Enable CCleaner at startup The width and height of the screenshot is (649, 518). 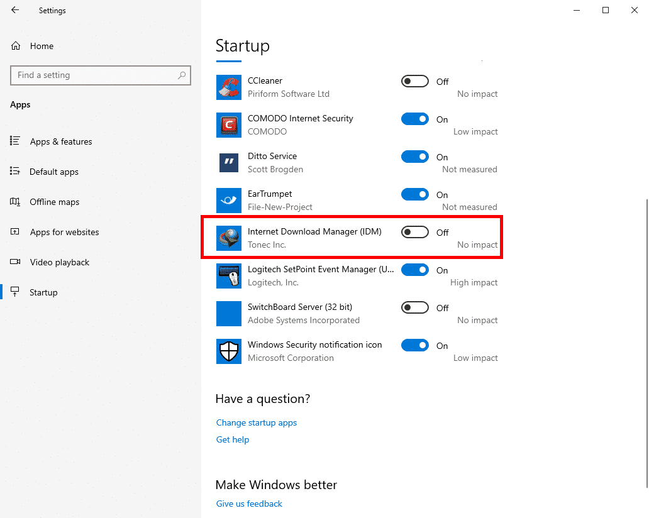414,81
